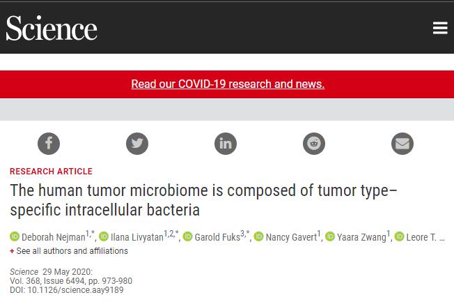This screenshot has width=454, height=302.
Task: Open the hamburger navigation menu
Action: point(439,27)
